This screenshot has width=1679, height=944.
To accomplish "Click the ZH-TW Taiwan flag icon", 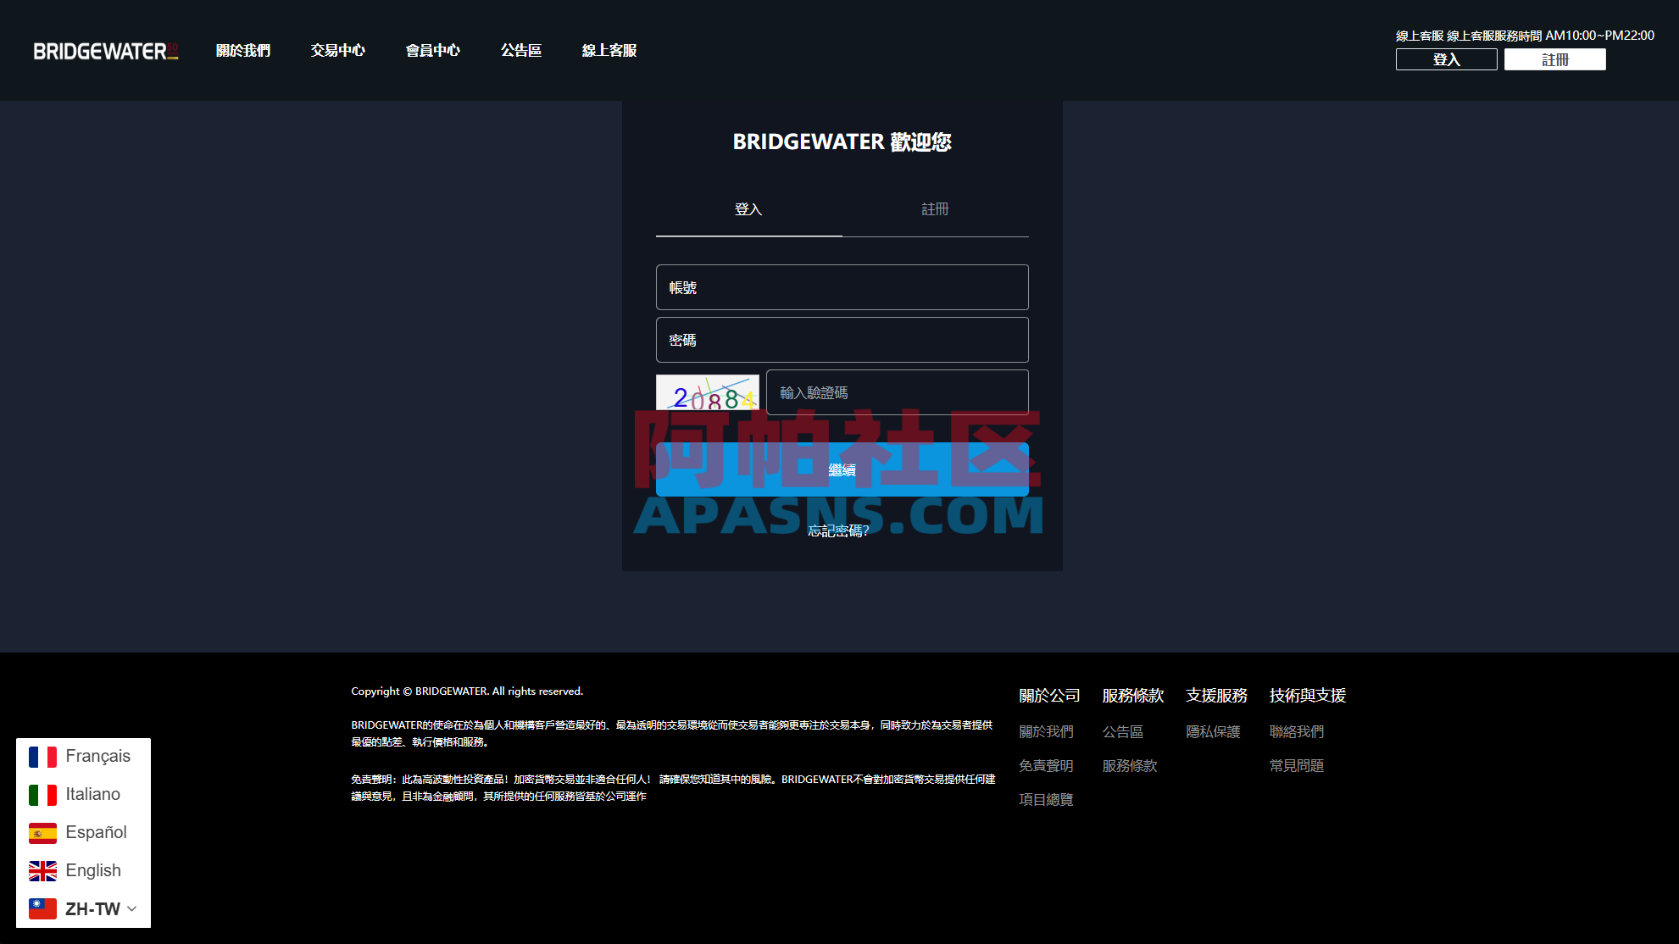I will (x=42, y=908).
